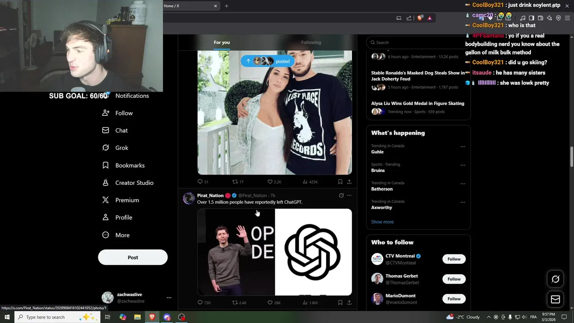Image resolution: width=574 pixels, height=323 pixels.
Task: Close the Home / X browser tab
Action: pyautogui.click(x=215, y=6)
